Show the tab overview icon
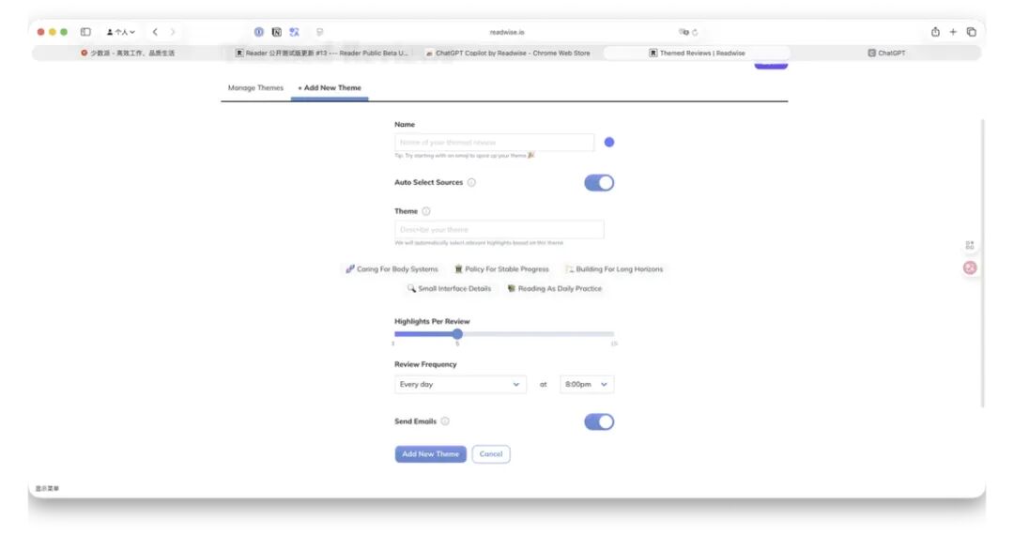The width and height of the screenshot is (1014, 535). point(972,32)
